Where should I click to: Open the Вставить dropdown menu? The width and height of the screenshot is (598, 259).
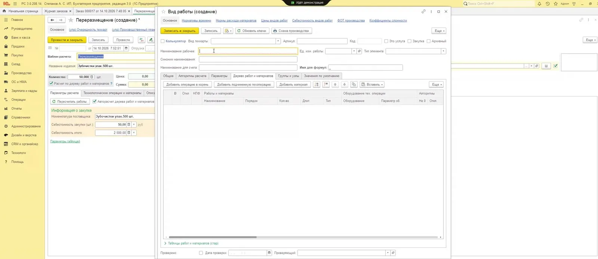[372, 84]
